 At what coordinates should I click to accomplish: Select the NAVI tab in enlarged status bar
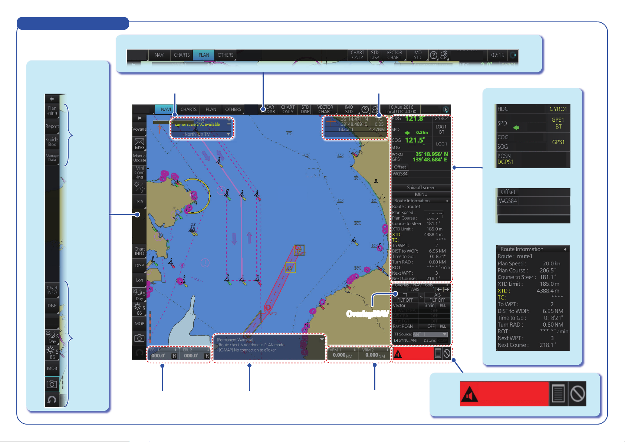[160, 55]
